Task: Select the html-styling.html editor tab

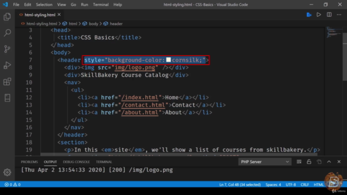Action: click(40, 15)
